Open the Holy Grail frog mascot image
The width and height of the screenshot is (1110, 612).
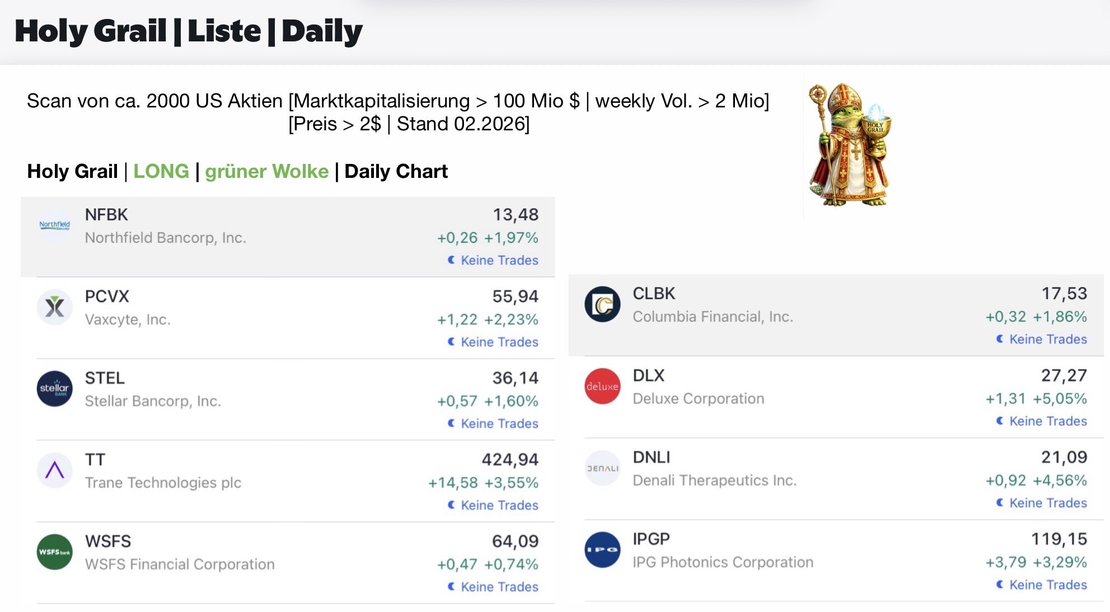click(849, 145)
